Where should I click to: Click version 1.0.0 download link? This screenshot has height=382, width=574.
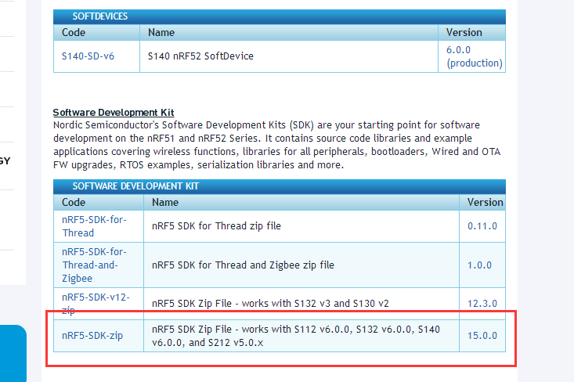click(479, 265)
